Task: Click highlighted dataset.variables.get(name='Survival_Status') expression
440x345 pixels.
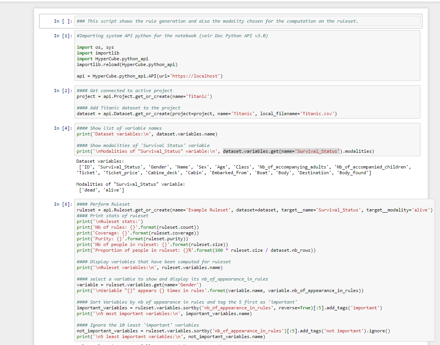Action: (x=282, y=151)
